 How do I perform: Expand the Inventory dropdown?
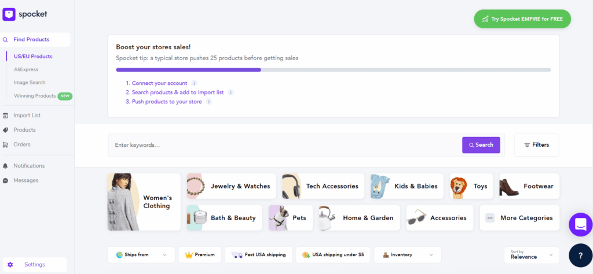coord(408,255)
